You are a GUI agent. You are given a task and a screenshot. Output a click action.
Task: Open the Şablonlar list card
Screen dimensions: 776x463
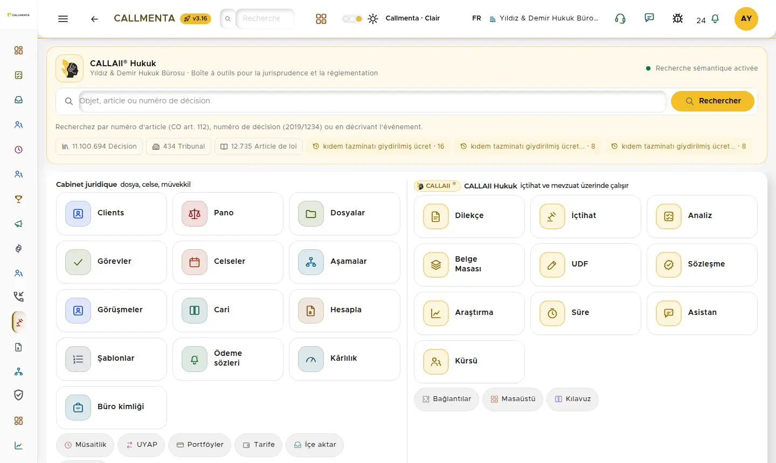coord(112,359)
